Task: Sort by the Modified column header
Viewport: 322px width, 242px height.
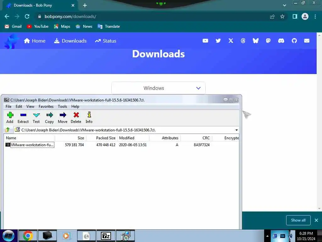Action: [133, 138]
